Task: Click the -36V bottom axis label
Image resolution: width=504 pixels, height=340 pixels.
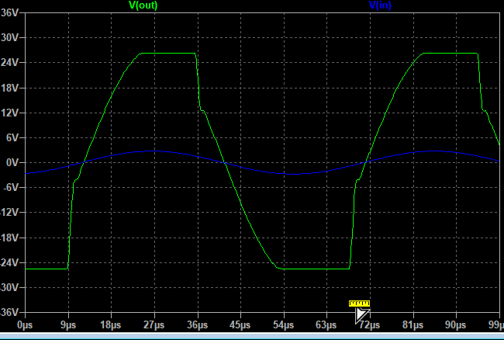Action: point(9,312)
